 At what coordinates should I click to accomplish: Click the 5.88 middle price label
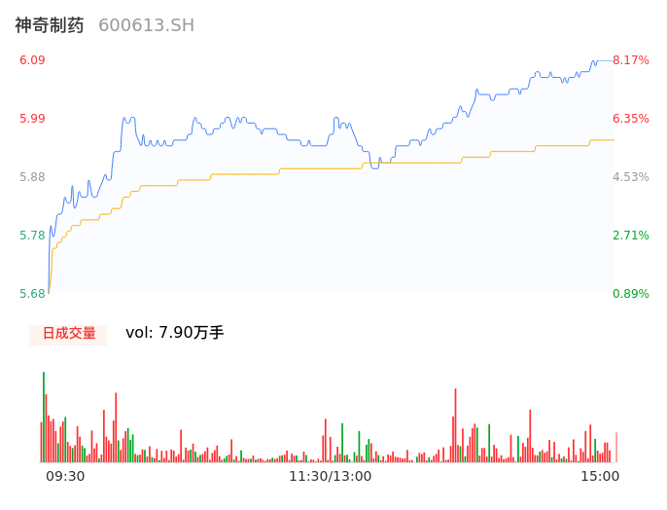tap(32, 177)
